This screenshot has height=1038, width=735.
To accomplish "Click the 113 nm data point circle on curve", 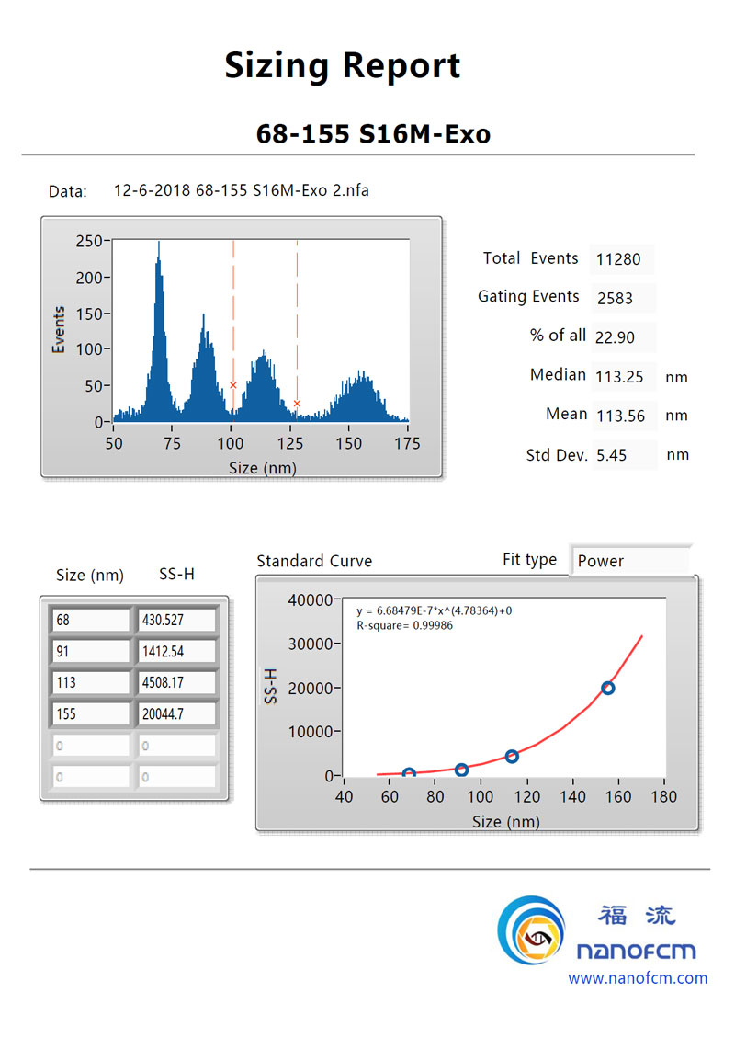I will click(x=512, y=756).
